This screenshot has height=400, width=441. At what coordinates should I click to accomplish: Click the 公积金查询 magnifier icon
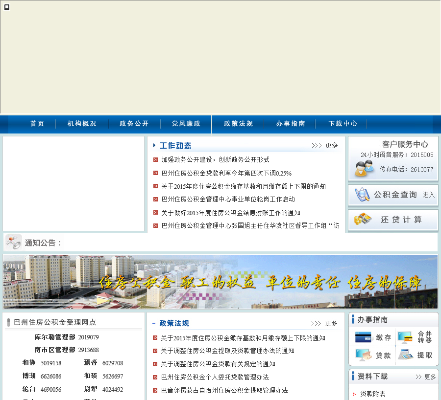[362, 194]
